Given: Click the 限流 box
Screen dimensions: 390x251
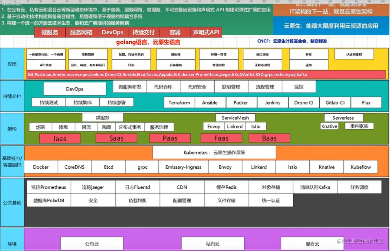Looking at the screenshot, I should pyautogui.click(x=87, y=127).
